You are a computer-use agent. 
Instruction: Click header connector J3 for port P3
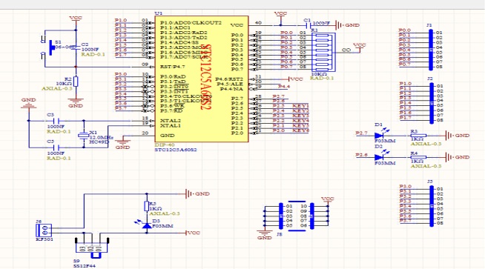click(431, 206)
